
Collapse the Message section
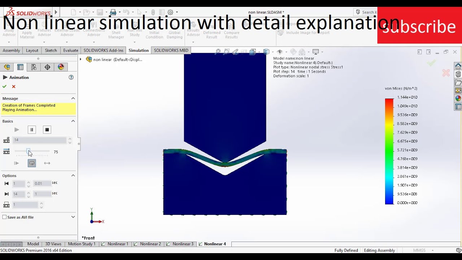pos(73,98)
